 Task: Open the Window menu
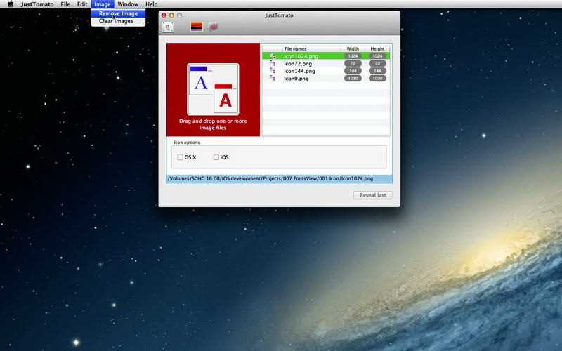click(128, 4)
